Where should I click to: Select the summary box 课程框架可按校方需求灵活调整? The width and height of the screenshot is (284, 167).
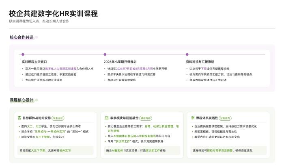[x=228, y=150]
